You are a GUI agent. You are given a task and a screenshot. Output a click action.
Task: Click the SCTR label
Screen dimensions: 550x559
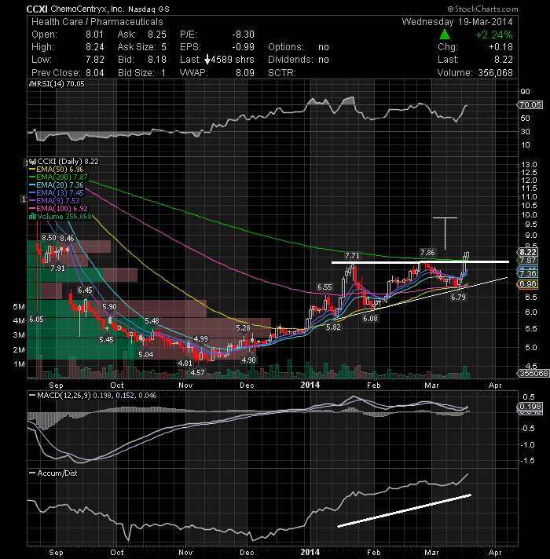click(282, 73)
